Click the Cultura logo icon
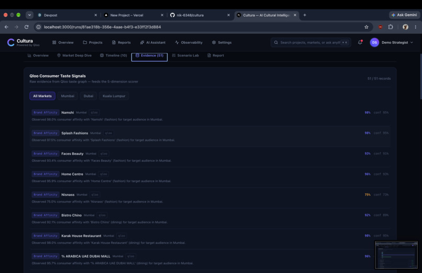 [x=11, y=42]
